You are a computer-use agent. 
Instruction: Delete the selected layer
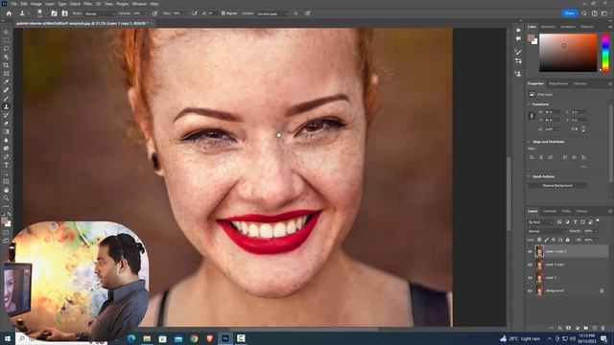tap(603, 328)
